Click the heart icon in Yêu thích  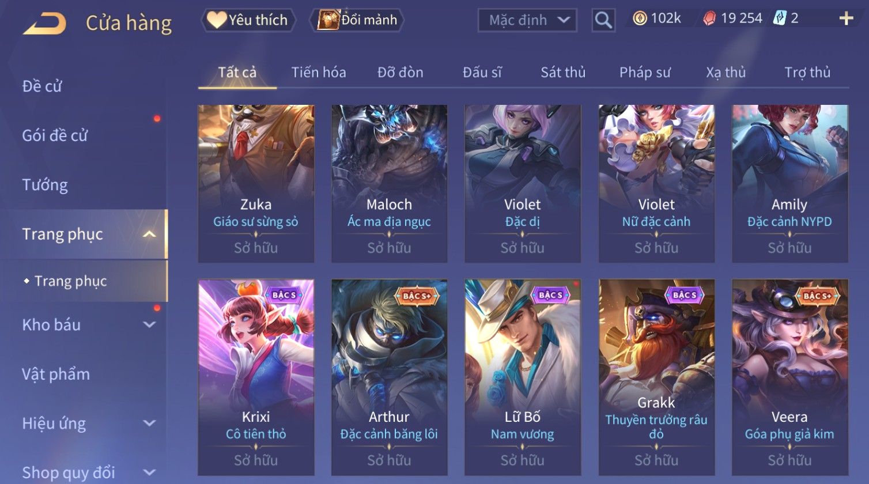216,20
